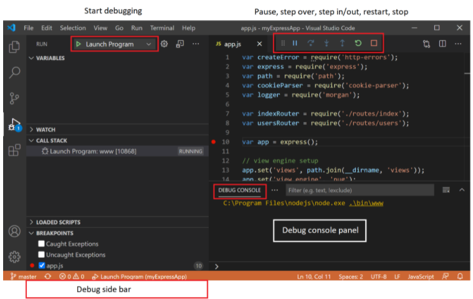
Task: Open more panel views ellipsis
Action: coord(274,190)
